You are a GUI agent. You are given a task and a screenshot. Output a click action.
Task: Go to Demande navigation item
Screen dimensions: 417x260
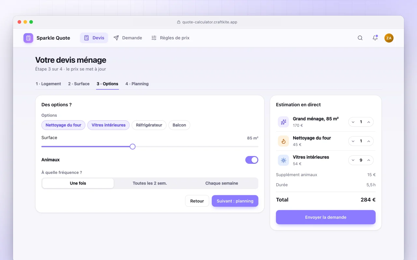point(128,38)
